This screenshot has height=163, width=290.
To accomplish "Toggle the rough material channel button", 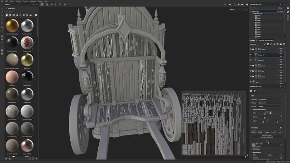I will [267, 132].
